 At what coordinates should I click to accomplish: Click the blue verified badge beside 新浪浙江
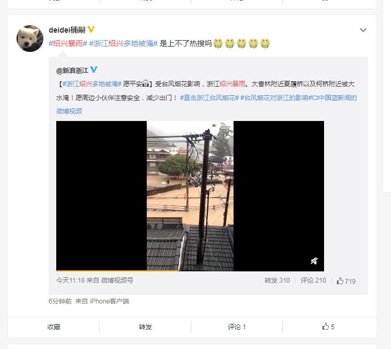[94, 70]
